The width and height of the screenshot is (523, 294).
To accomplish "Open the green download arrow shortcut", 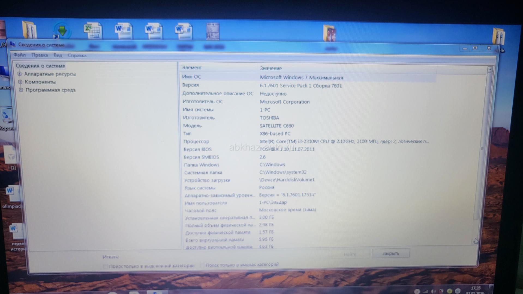I will point(62,31).
